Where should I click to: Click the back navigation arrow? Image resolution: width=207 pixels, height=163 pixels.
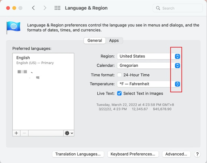pyautogui.click(x=33, y=8)
